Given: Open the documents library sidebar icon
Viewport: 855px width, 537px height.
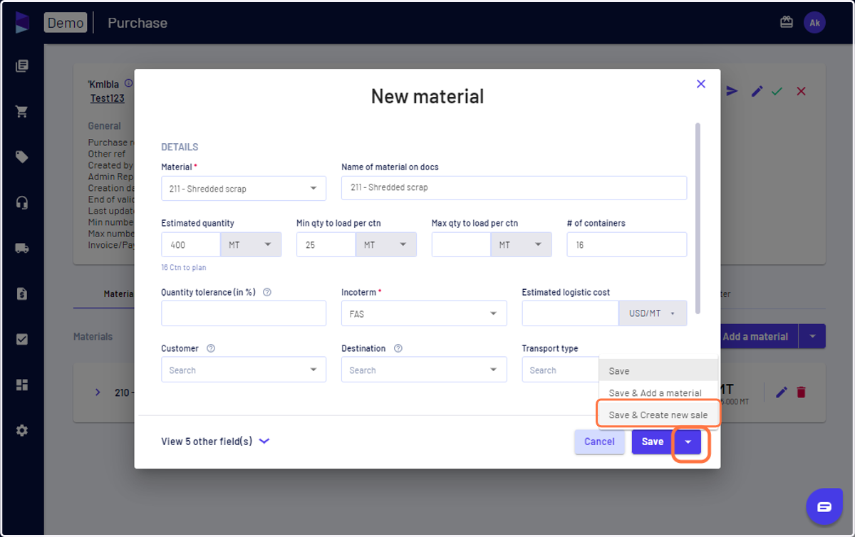Looking at the screenshot, I should (22, 66).
